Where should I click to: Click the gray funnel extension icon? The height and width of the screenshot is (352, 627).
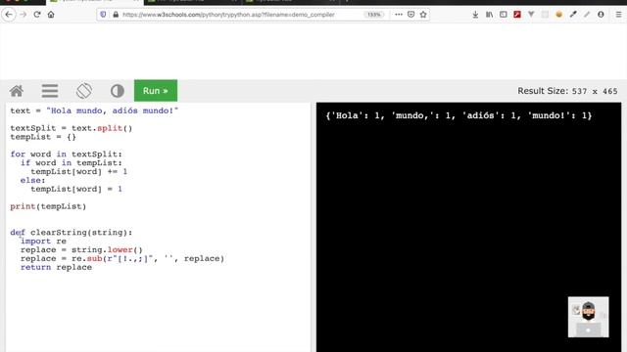coord(531,15)
